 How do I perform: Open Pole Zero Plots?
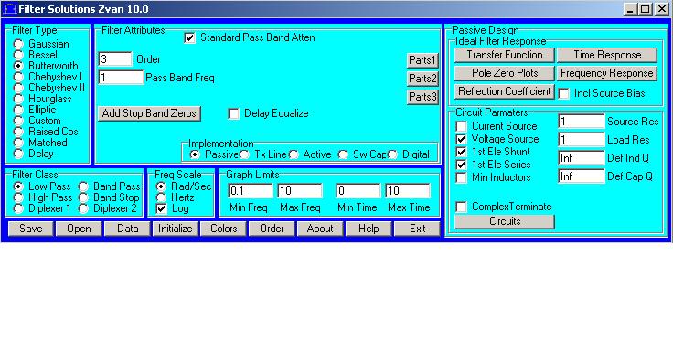click(505, 73)
